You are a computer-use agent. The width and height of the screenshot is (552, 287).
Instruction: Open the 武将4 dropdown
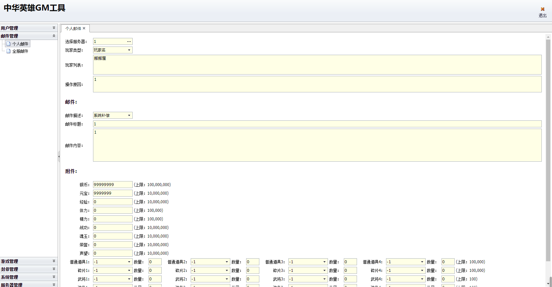point(422,279)
